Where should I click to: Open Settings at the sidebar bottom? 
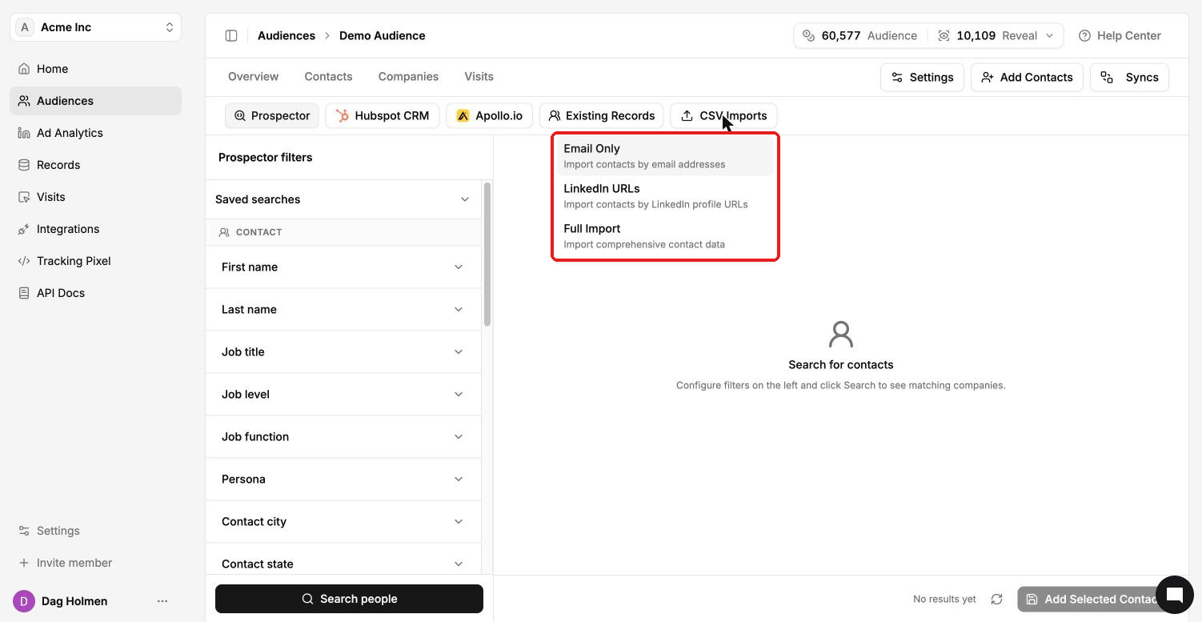(x=95, y=531)
